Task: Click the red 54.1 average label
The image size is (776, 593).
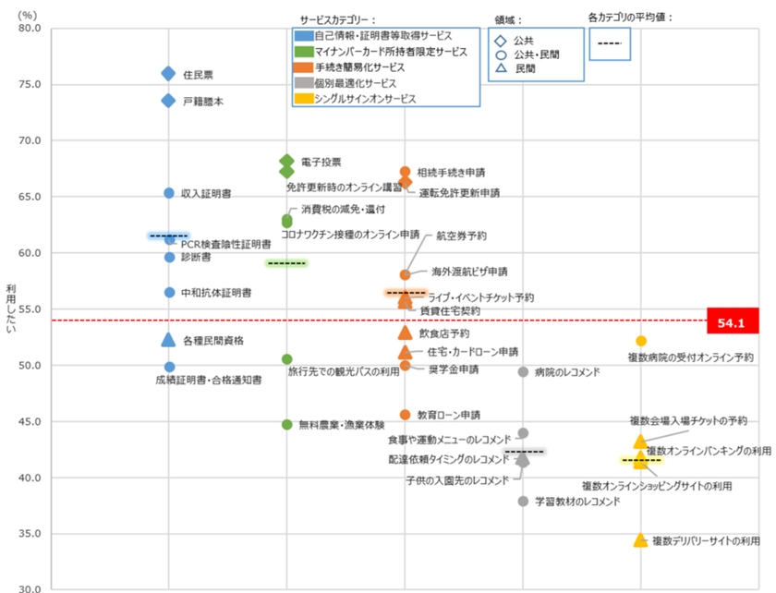Action: [733, 321]
